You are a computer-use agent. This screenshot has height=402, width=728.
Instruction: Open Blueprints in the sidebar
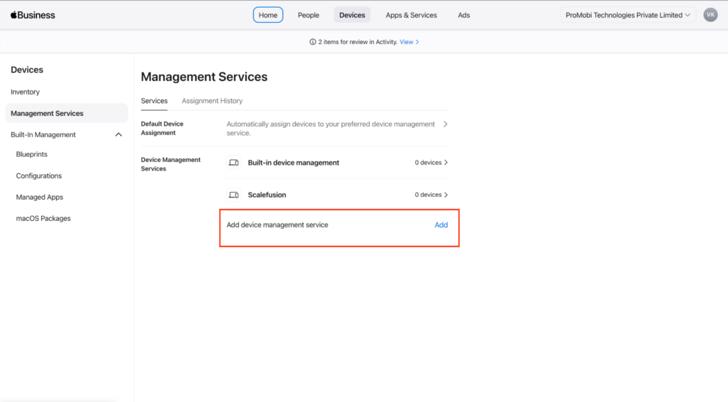click(31, 154)
